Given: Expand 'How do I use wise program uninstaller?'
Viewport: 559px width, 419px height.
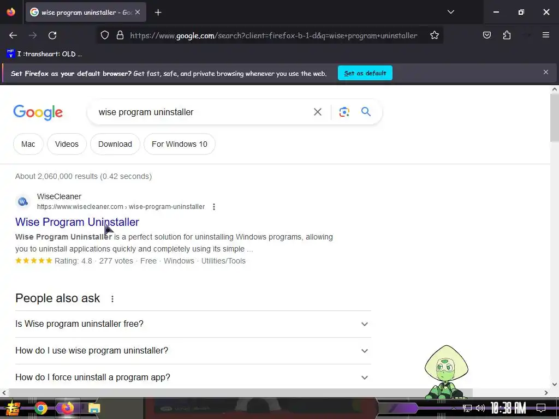Looking at the screenshot, I should point(193,351).
